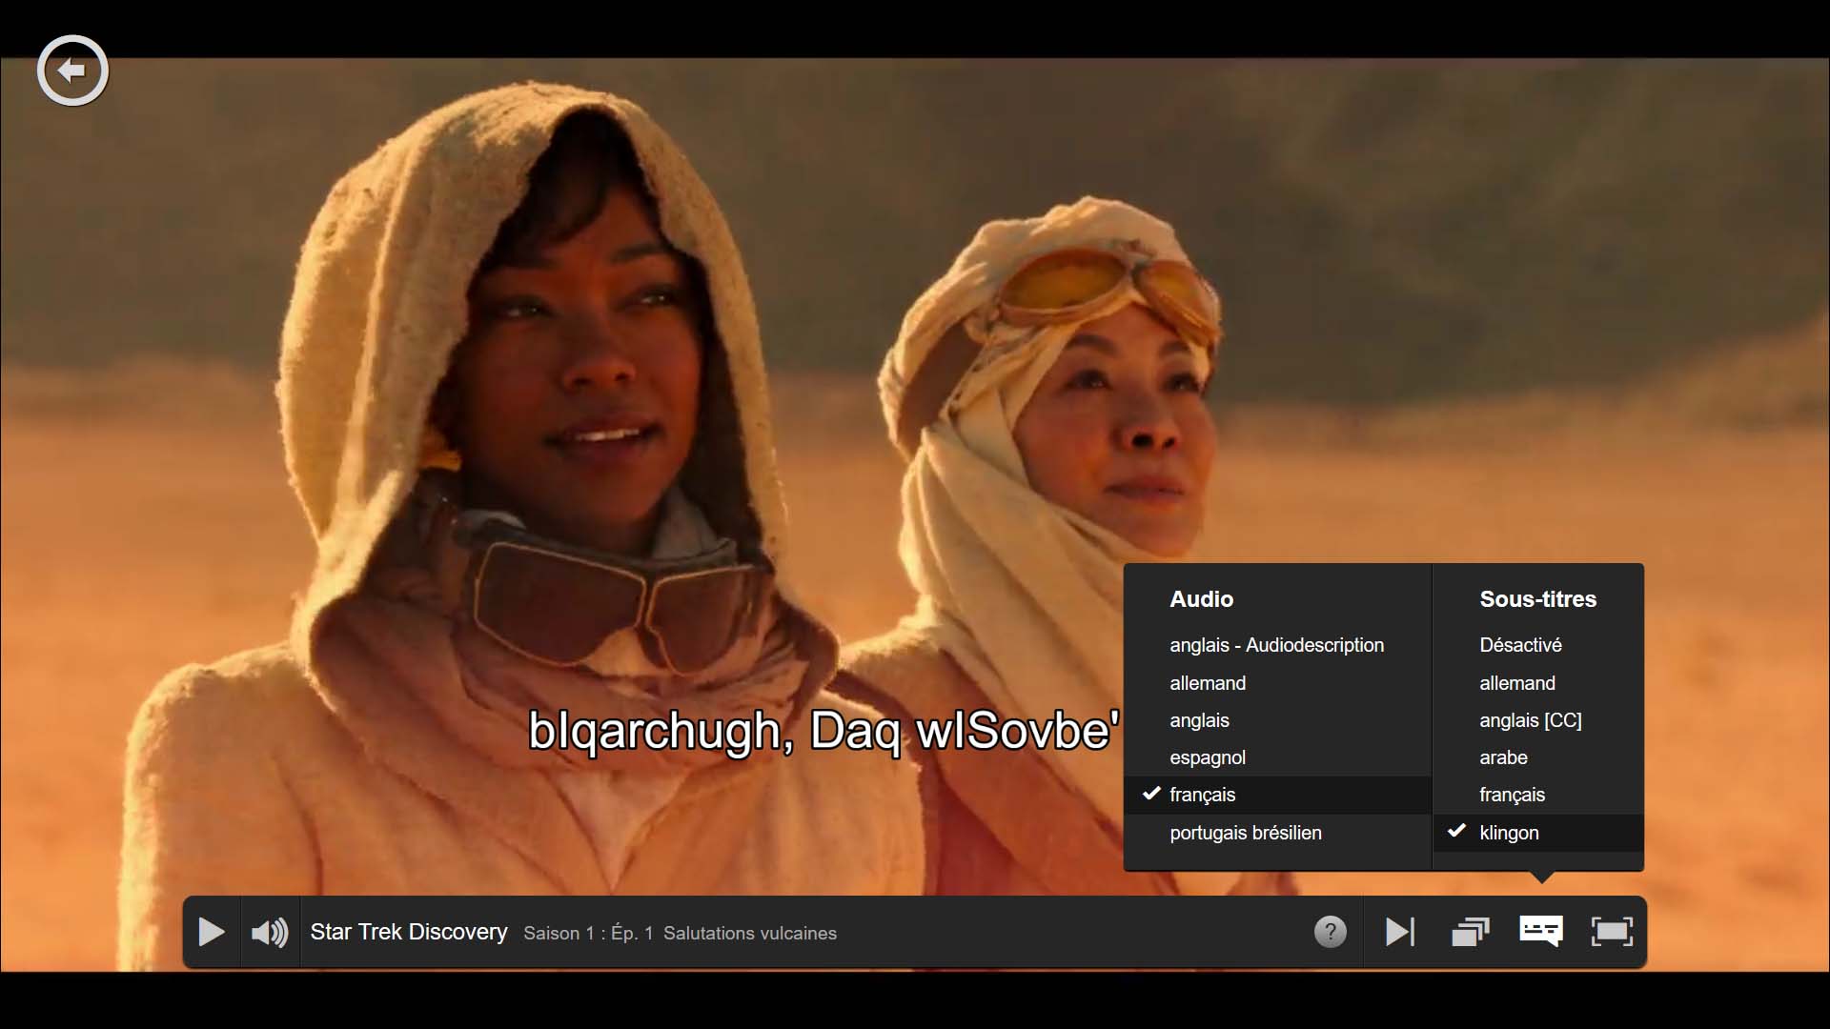Open the help question mark icon

coord(1331,932)
